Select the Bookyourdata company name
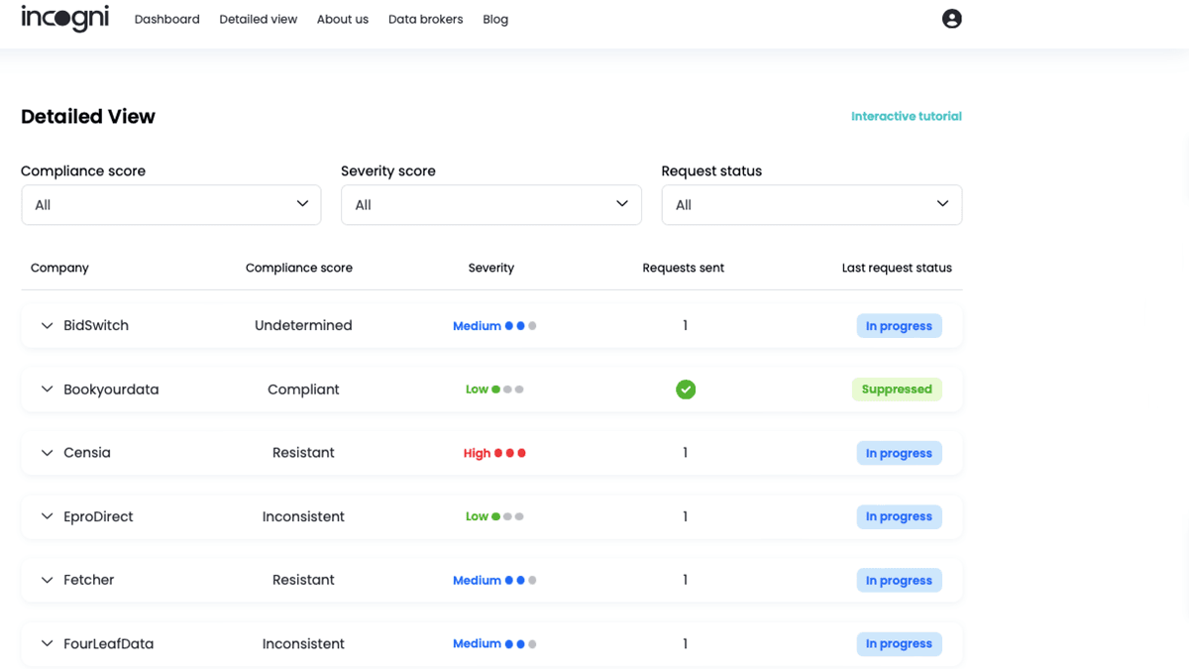This screenshot has height=669, width=1189. coord(111,390)
